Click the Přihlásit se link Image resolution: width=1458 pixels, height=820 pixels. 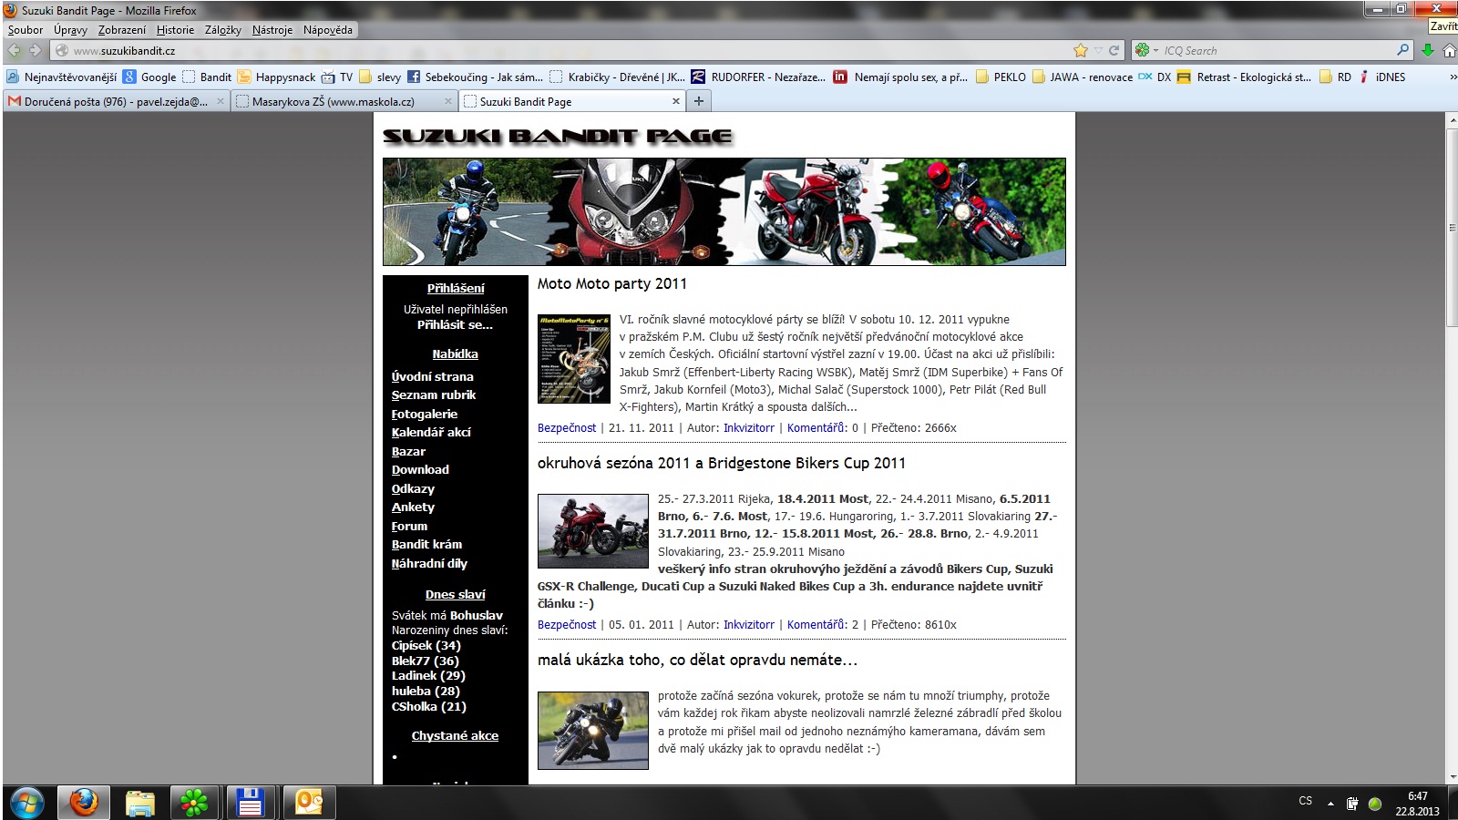click(455, 324)
